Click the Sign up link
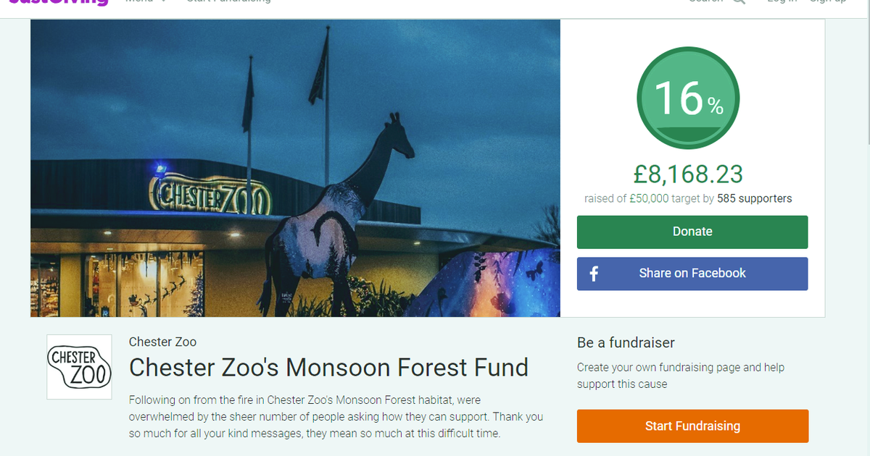Screen dimensions: 870x456 [827, 2]
